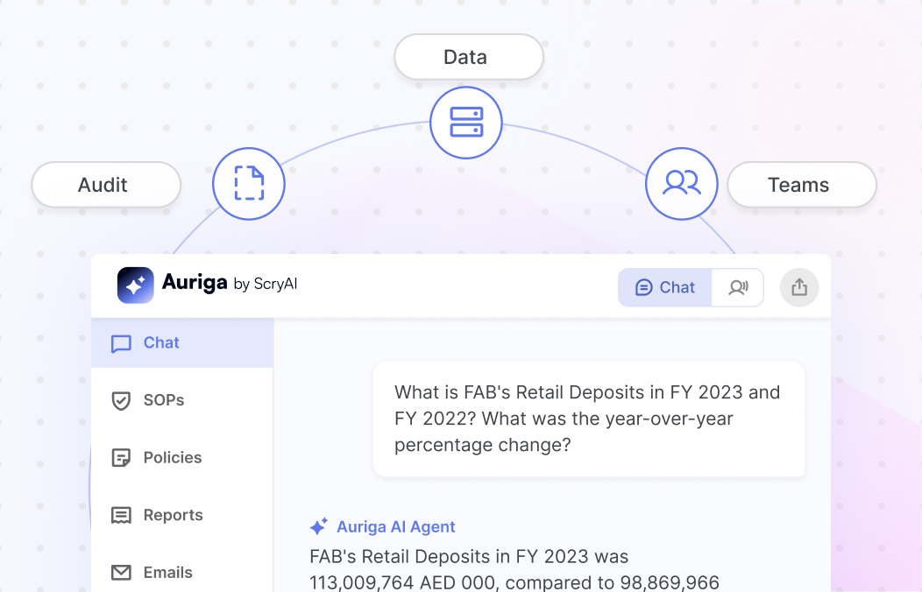Click the Teams people icon

pyautogui.click(x=682, y=184)
